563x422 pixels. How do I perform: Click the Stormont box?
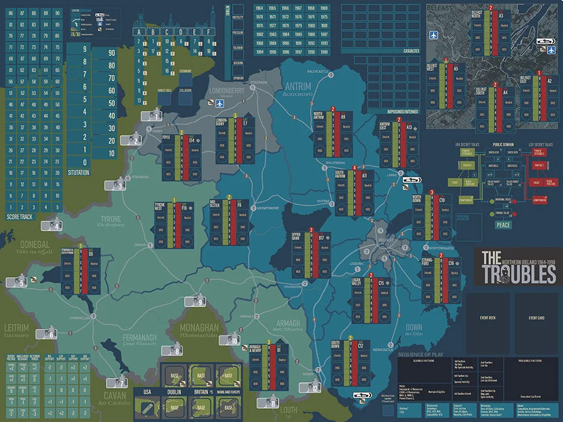click(x=185, y=79)
